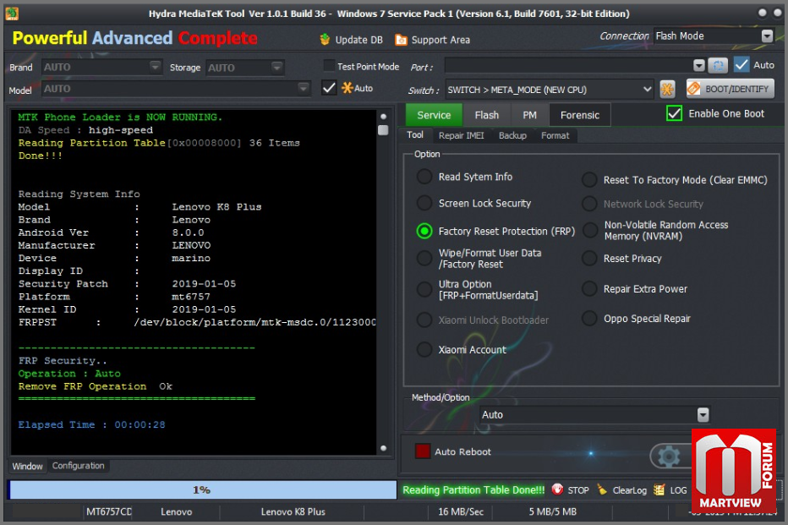Open the Format sub-tab
The width and height of the screenshot is (788, 525).
coord(555,135)
